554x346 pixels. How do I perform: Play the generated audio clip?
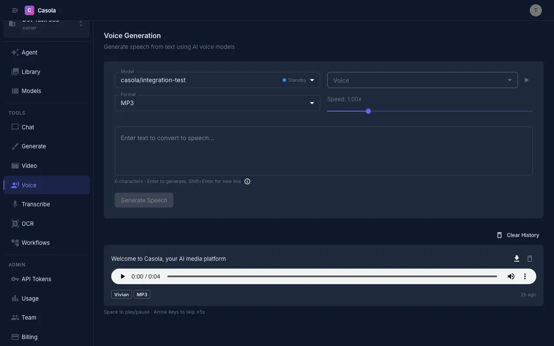[122, 276]
